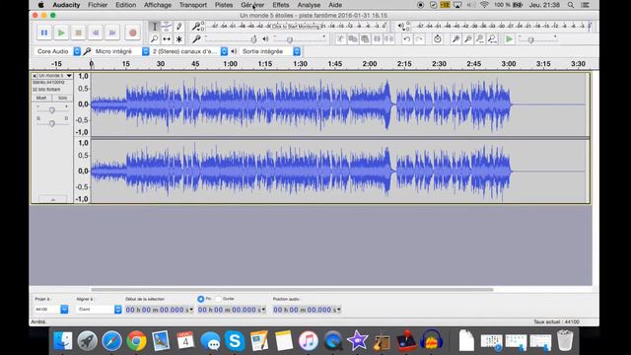Click the Pause transport button

[43, 33]
